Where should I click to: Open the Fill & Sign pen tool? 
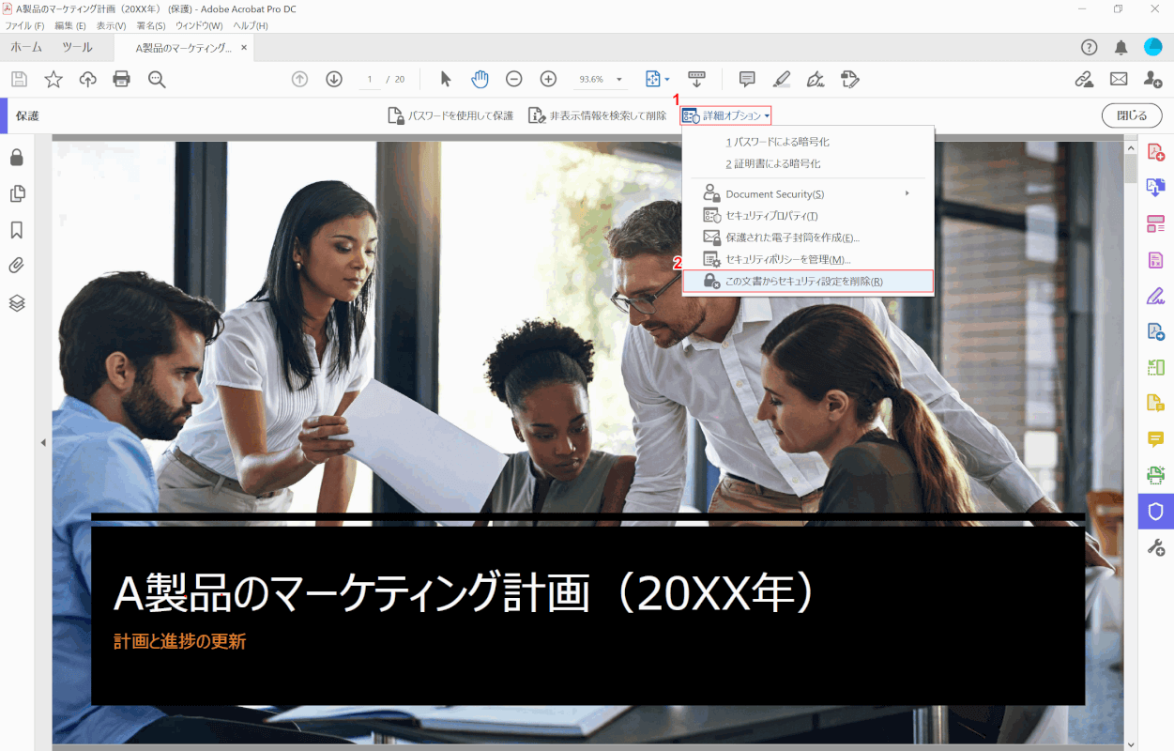pyautogui.click(x=816, y=79)
